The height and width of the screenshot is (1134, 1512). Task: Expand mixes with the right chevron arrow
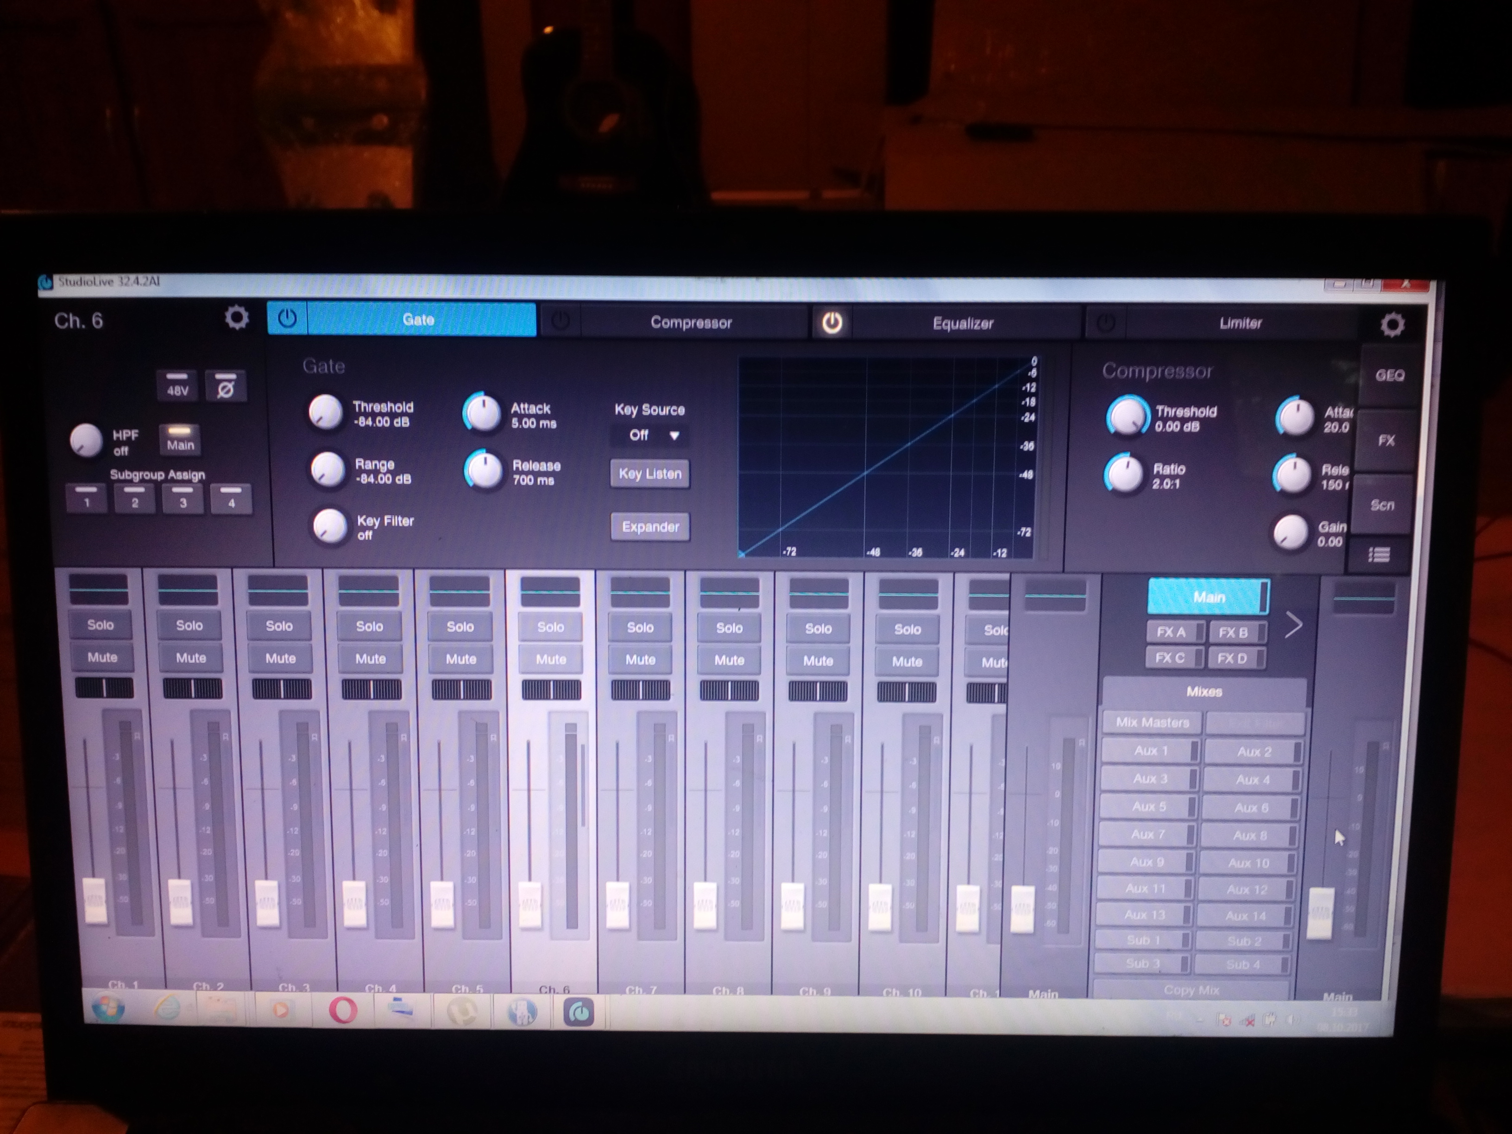[x=1292, y=625]
